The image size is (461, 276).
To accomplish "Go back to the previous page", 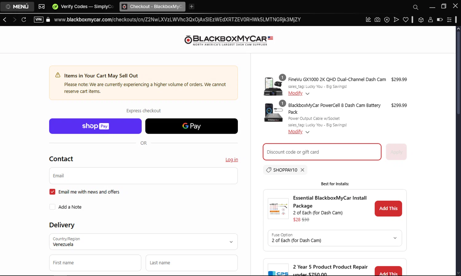I will tap(5, 20).
